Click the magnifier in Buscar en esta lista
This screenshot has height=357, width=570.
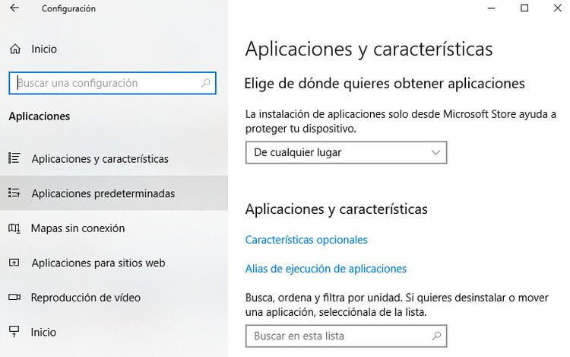436,336
